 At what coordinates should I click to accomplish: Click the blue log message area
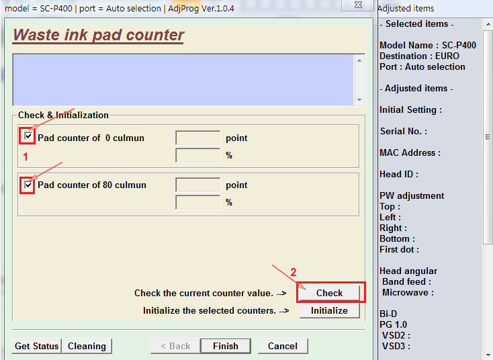pyautogui.click(x=183, y=80)
